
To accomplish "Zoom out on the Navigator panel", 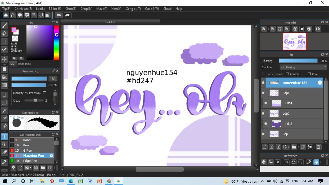I will [x=286, y=29].
